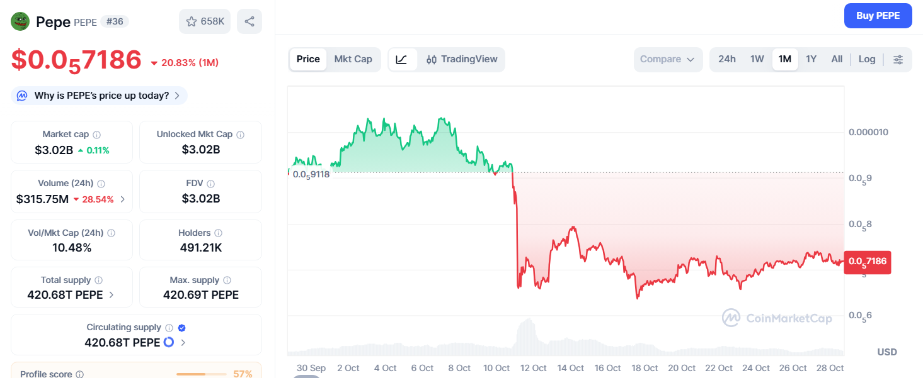Image resolution: width=923 pixels, height=378 pixels.
Task: Click the share icon
Action: pyautogui.click(x=249, y=21)
